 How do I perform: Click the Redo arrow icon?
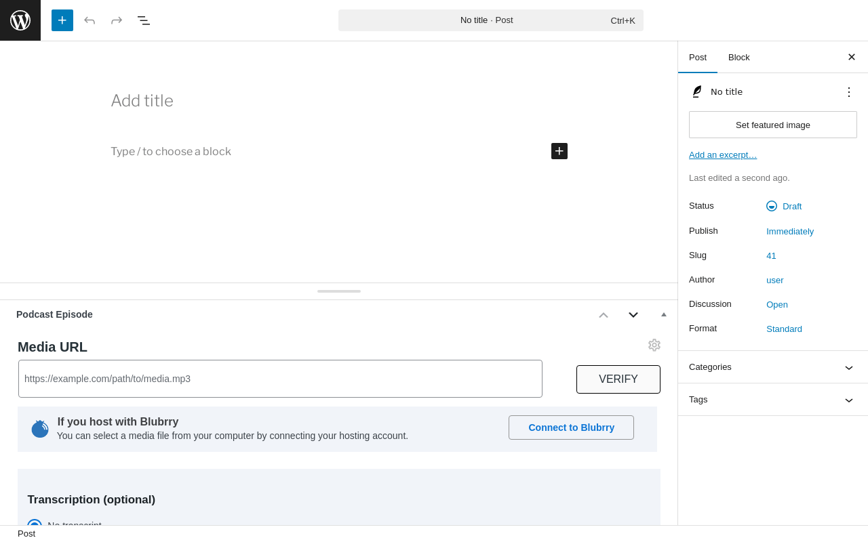click(117, 20)
